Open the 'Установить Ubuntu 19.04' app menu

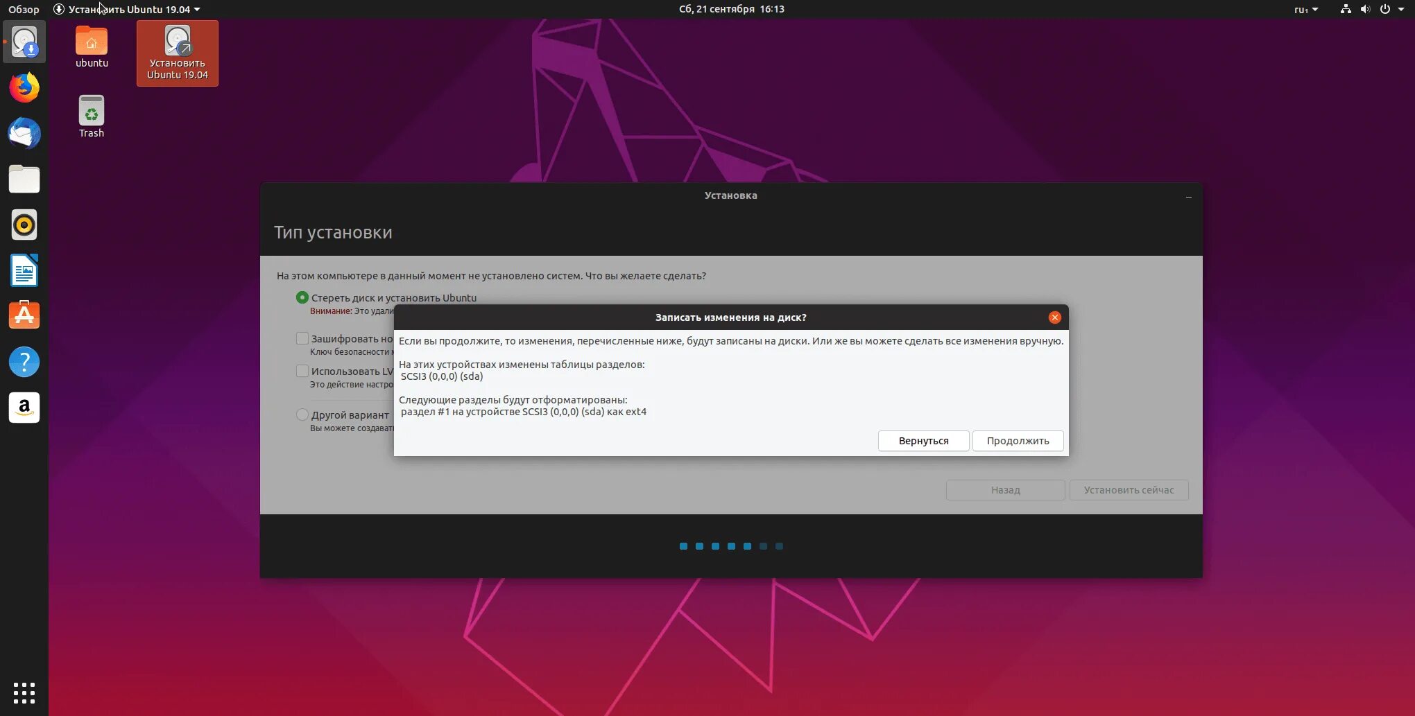[x=127, y=9]
